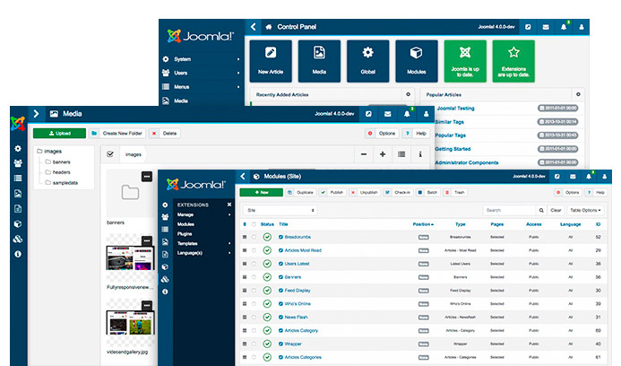The image size is (621, 366).
Task: Open the Getting Started popular article link
Action: pos(453,149)
